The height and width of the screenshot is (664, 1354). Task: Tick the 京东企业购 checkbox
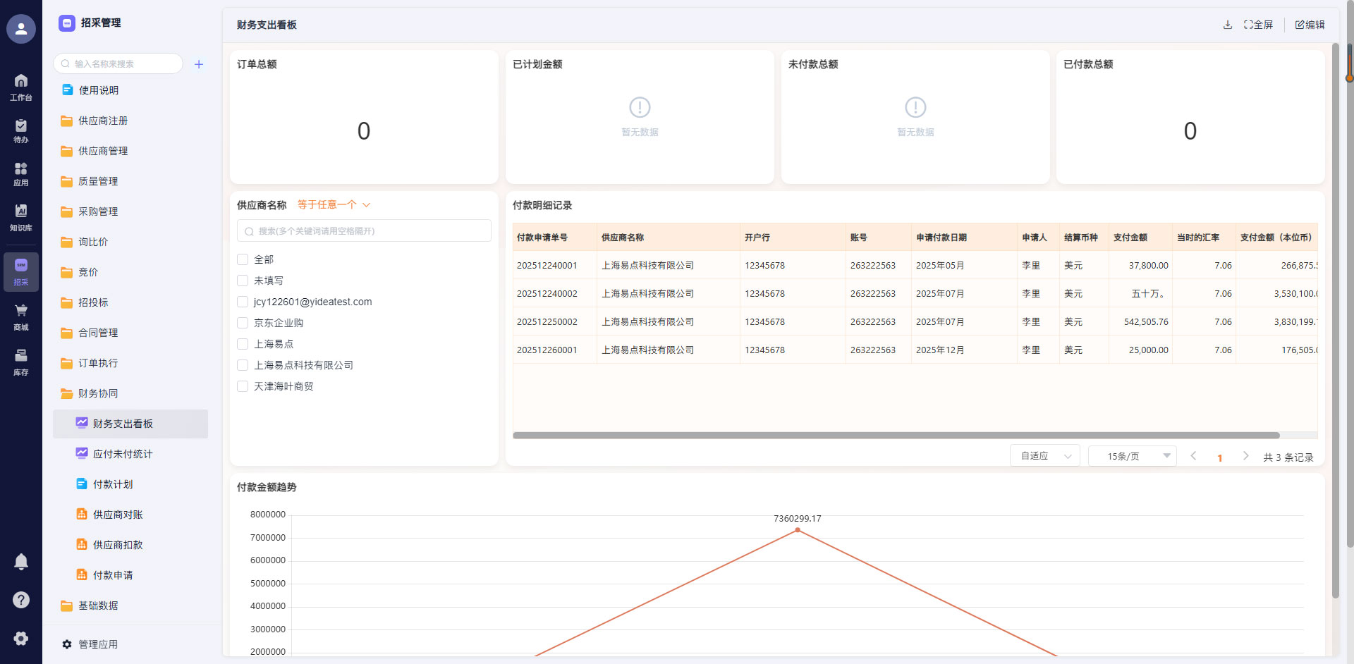243,323
